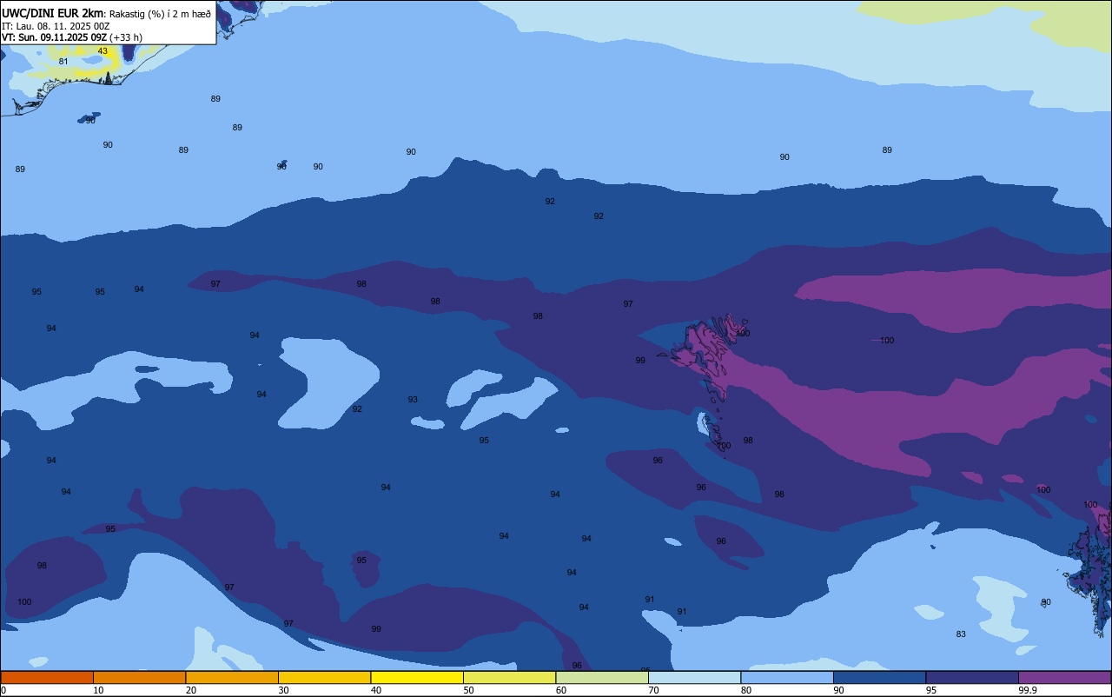Click the "IT: Lau. 08. 11. 2025 00Z" line
1112x697 pixels.
coord(56,26)
